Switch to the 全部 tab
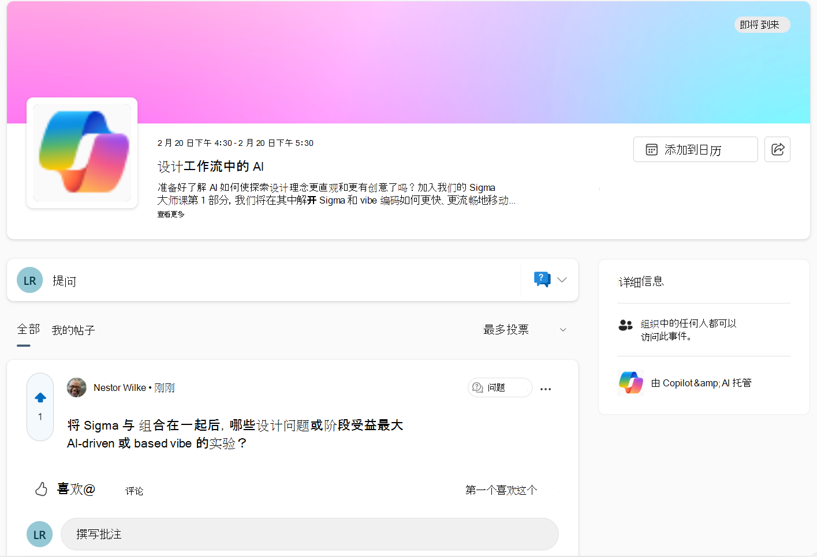Viewport: 817px width, 557px height. 28,329
